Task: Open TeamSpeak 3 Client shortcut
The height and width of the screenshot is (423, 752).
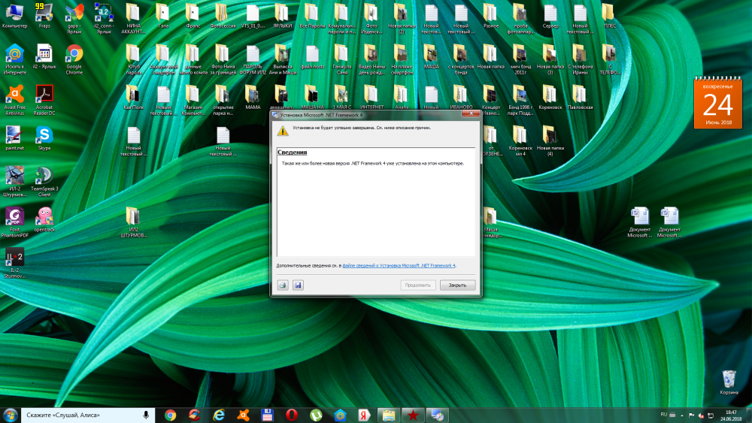Action: tap(44, 176)
